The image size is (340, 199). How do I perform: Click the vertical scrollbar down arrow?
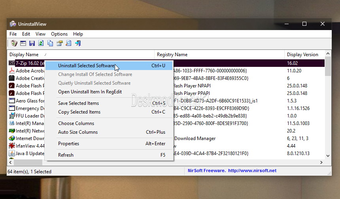pyautogui.click(x=328, y=155)
